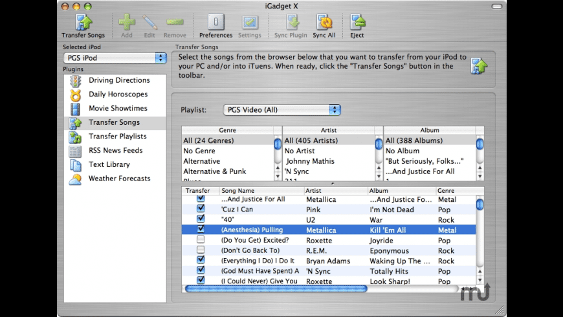Click the browser split divider handle

[x=333, y=184]
